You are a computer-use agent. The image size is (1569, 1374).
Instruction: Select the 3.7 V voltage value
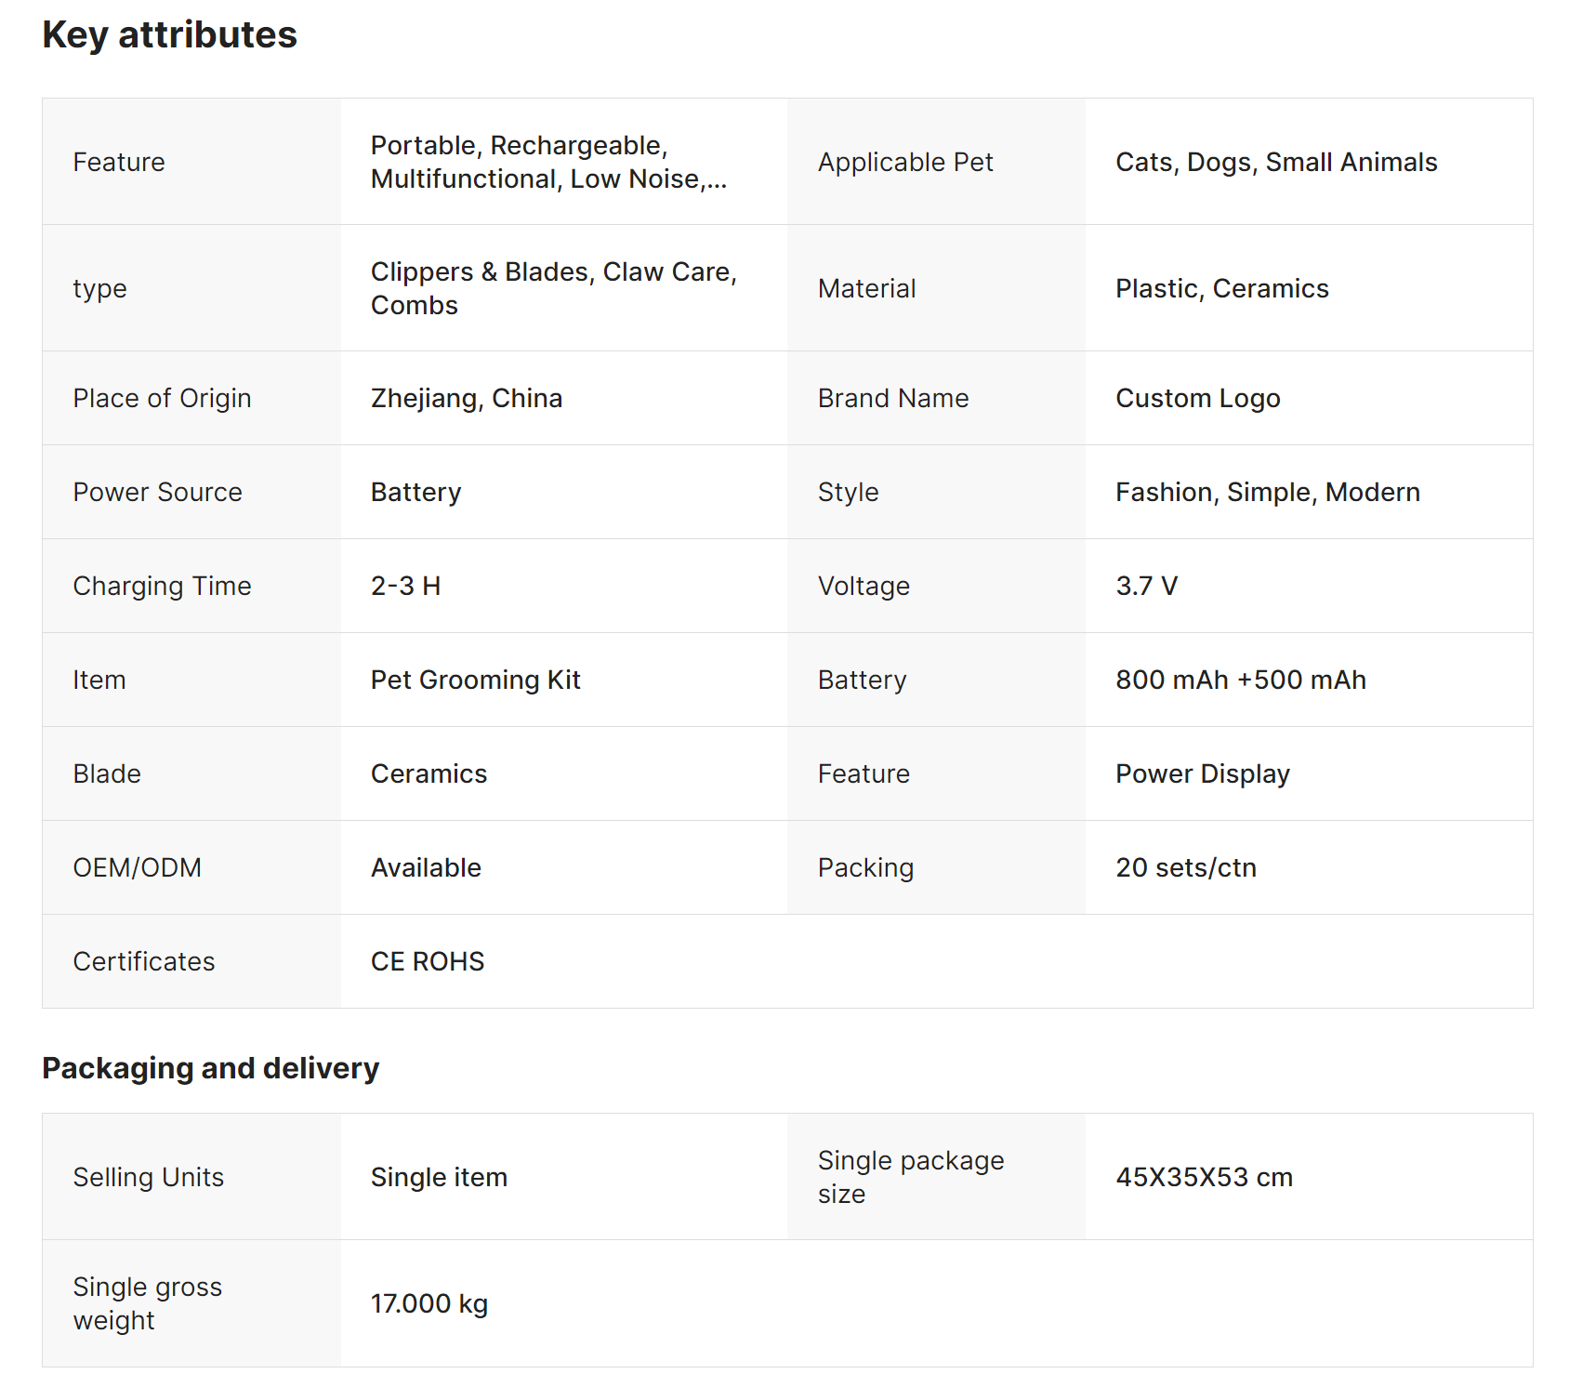coord(1146,587)
